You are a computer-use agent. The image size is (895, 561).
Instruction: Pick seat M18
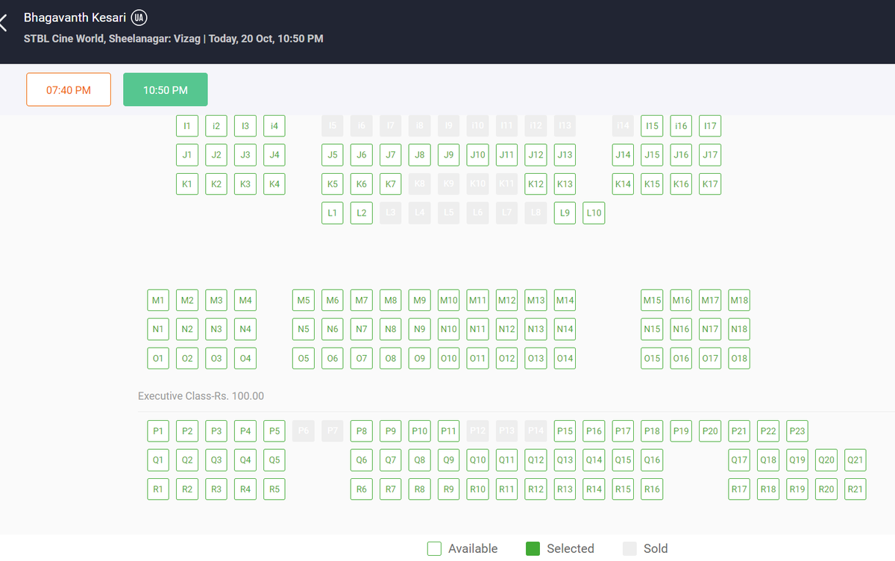tap(739, 301)
